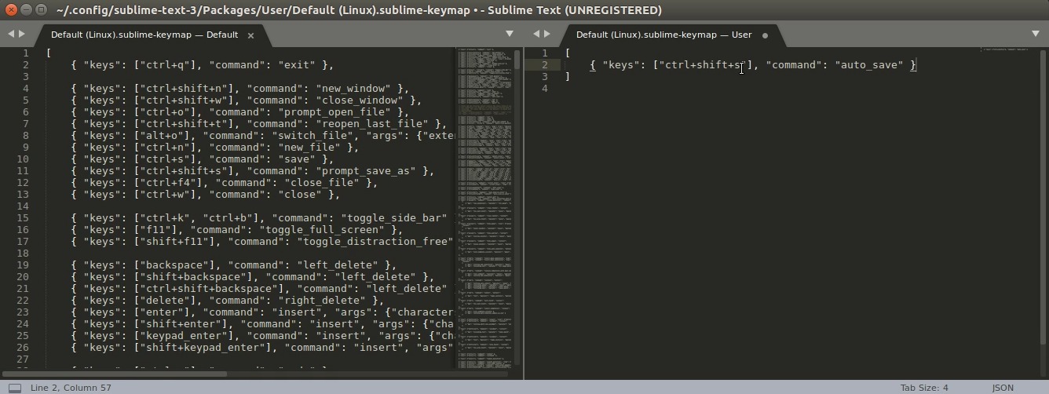Click "save" command on line 10

[296, 159]
